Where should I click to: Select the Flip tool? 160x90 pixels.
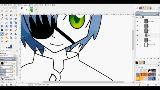11,26
